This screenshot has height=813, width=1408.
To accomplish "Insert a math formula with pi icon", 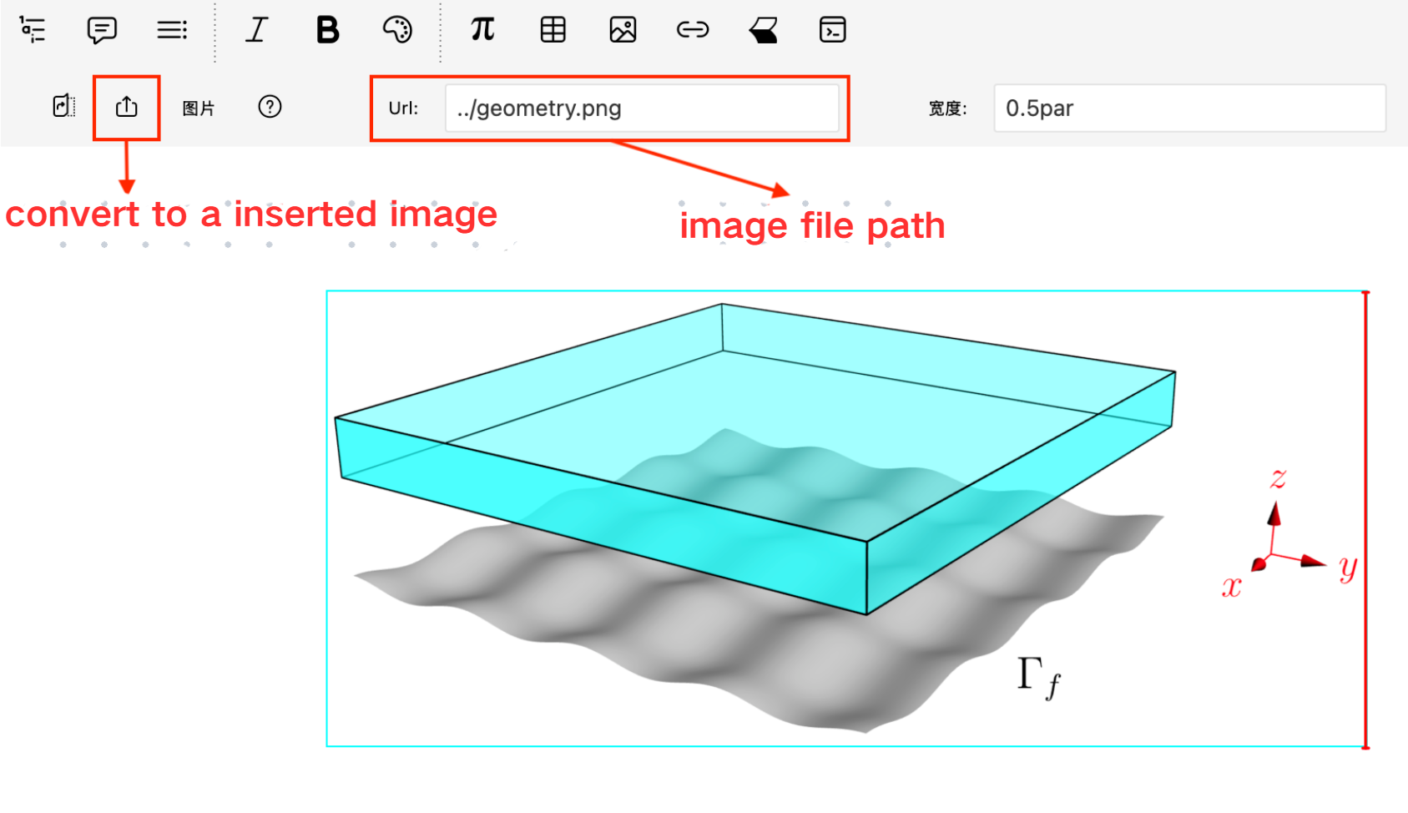I will coord(482,30).
